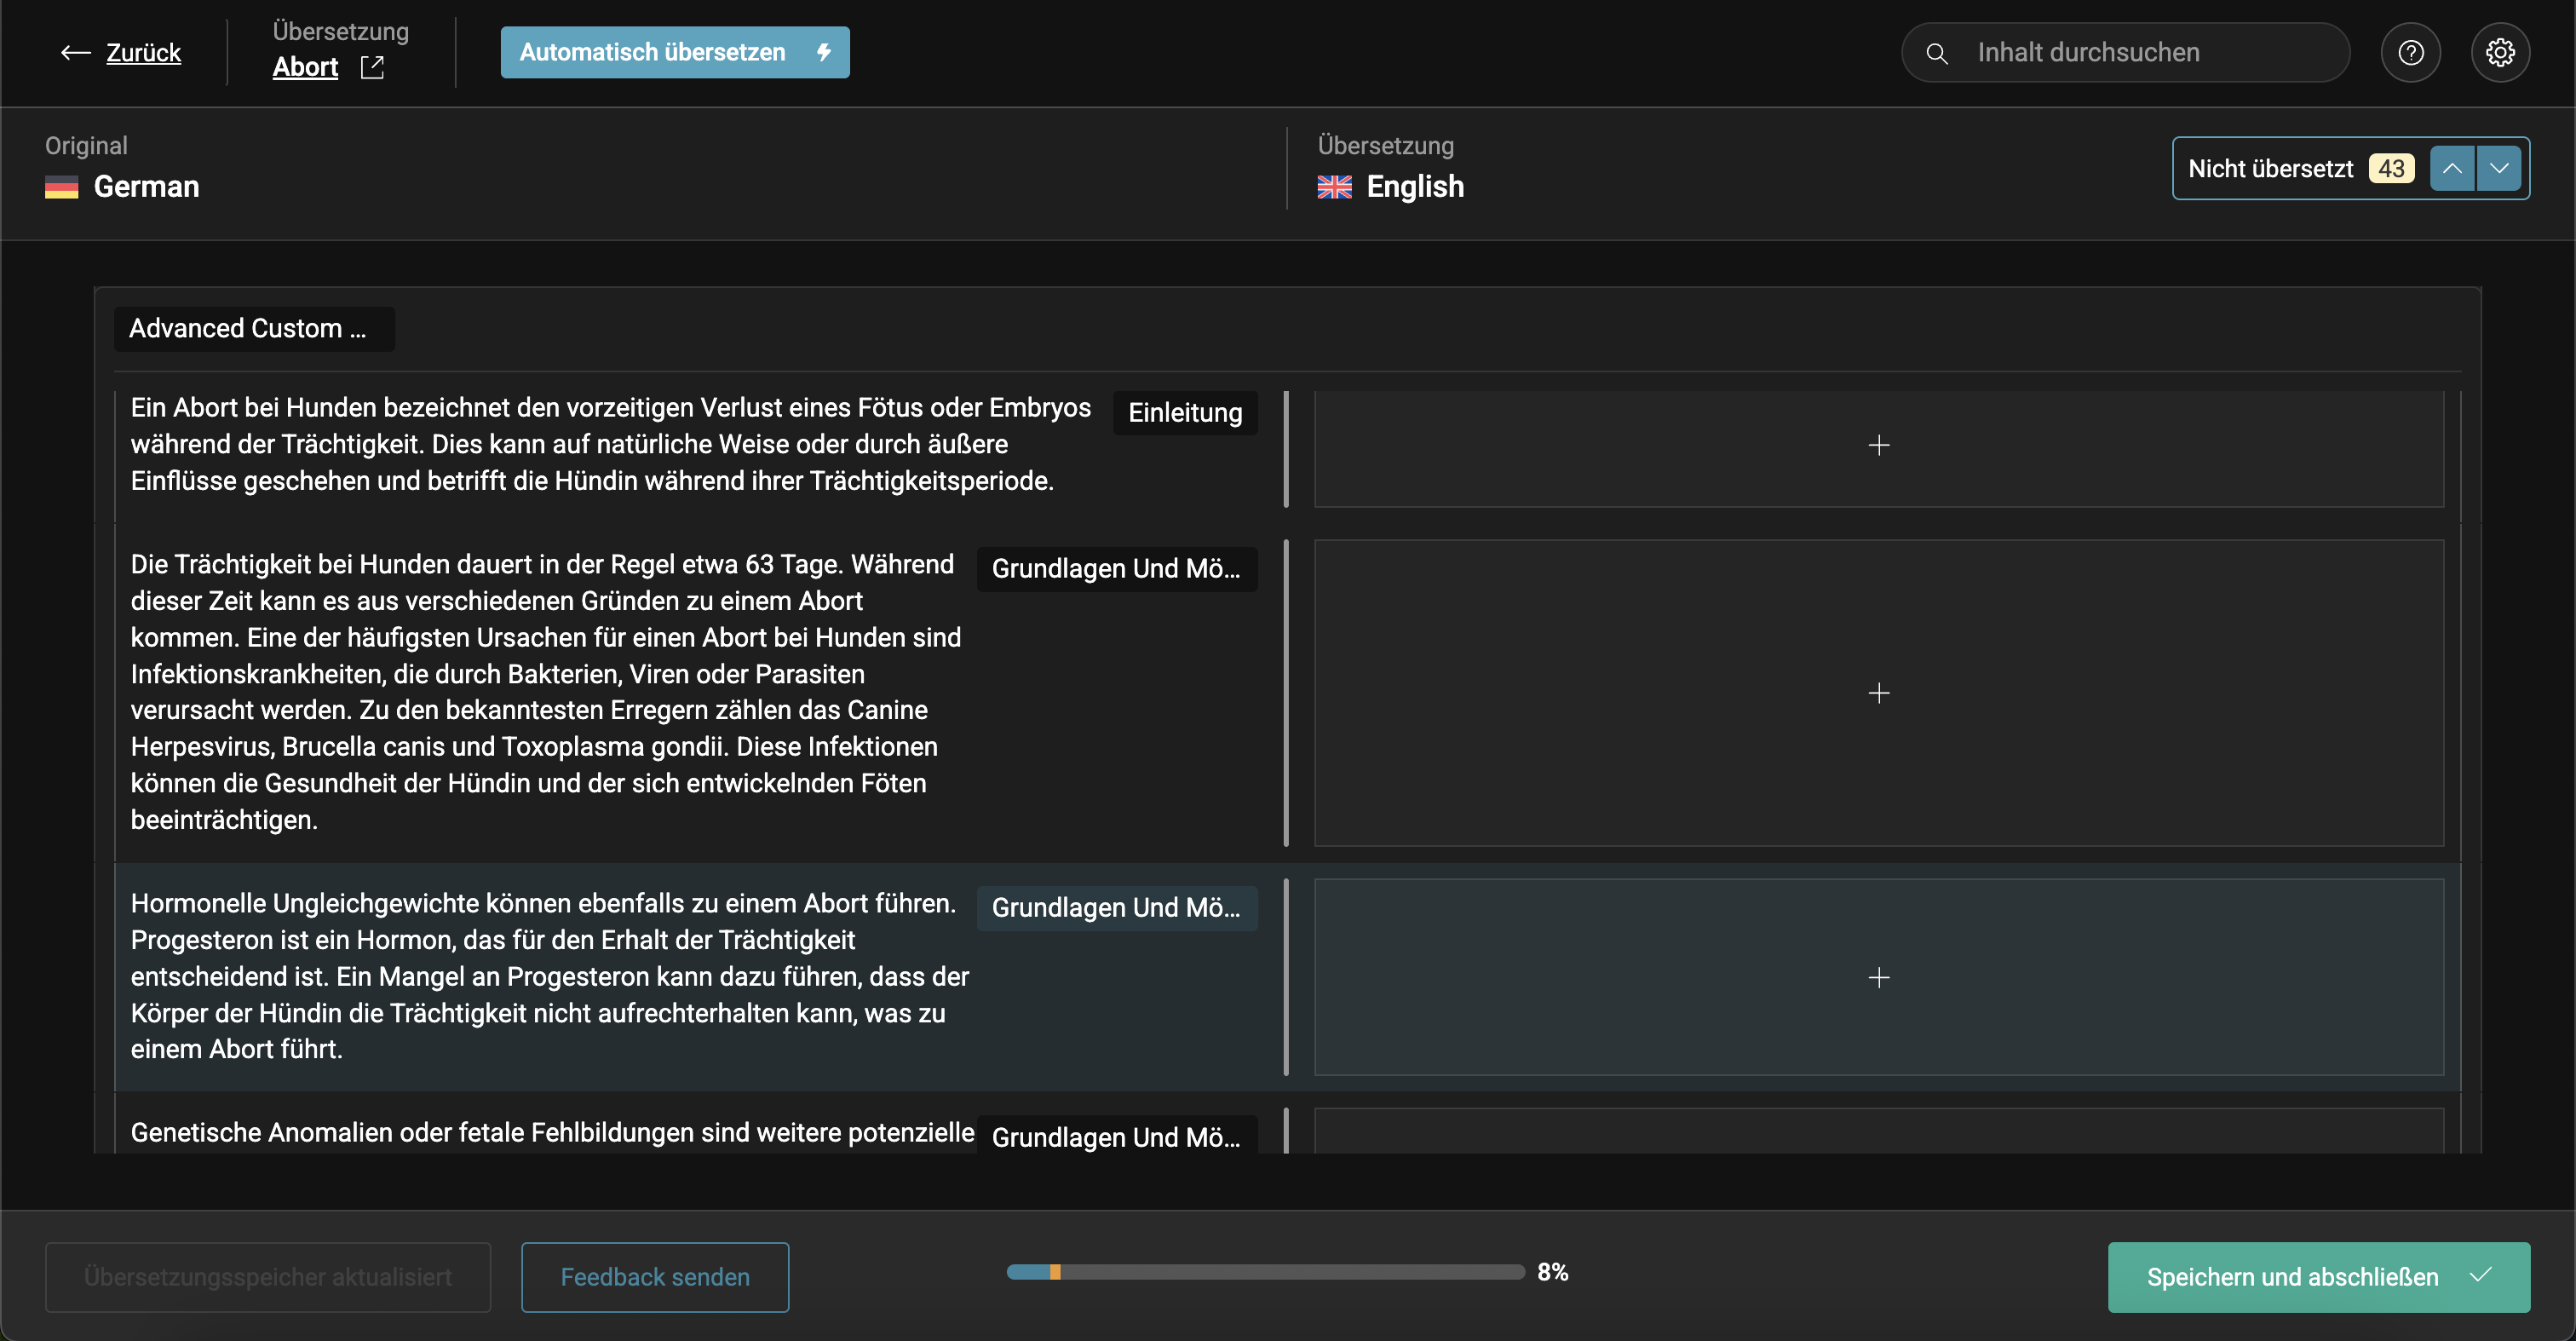Add translation for the 63 Tage paragraph

click(1878, 693)
